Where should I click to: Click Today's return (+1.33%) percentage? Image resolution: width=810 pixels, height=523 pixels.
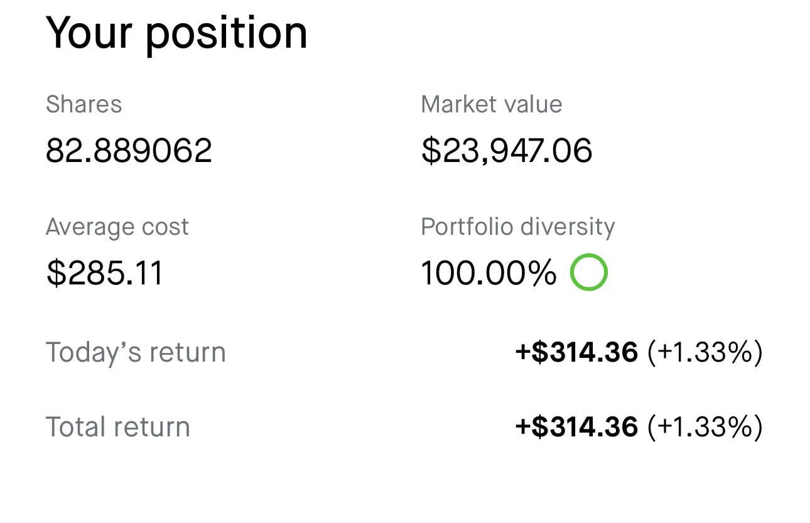pyautogui.click(x=705, y=352)
